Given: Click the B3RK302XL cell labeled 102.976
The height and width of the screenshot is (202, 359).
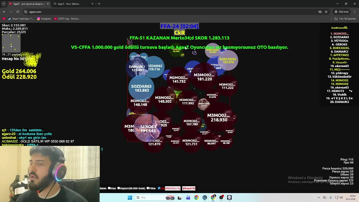Looking at the screenshot, I should (x=228, y=61).
